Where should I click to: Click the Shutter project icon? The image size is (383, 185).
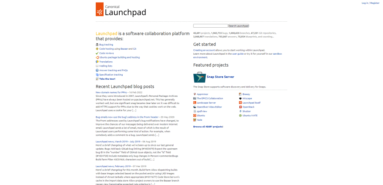coord(240,111)
